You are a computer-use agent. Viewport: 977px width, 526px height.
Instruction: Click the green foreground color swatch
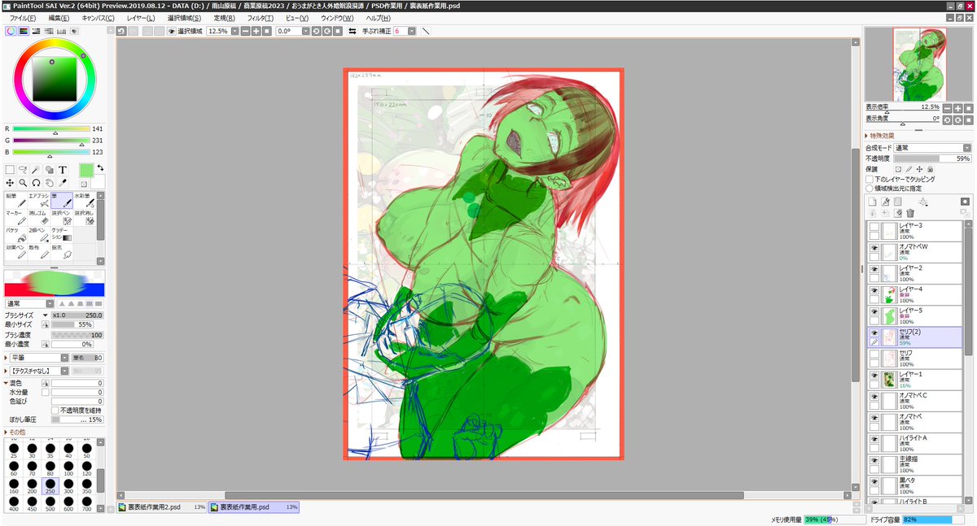86,170
